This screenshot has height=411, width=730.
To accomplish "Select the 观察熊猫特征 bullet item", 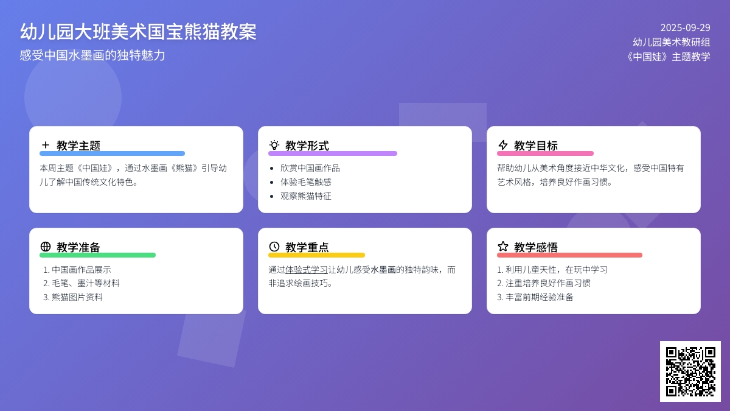I will click(306, 196).
